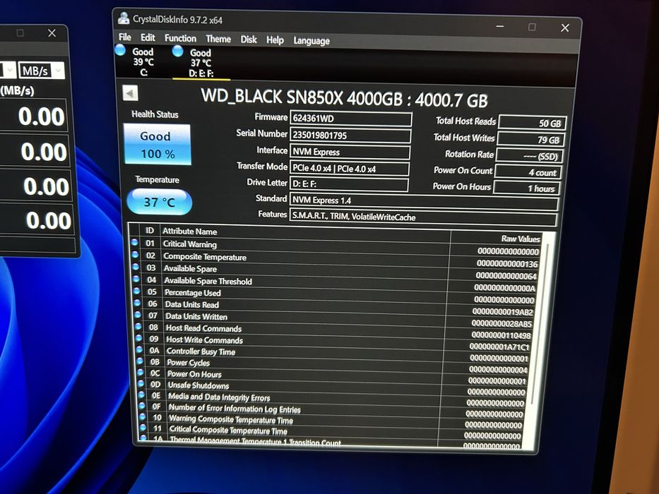Select the D: E: F: drive tab

201,63
